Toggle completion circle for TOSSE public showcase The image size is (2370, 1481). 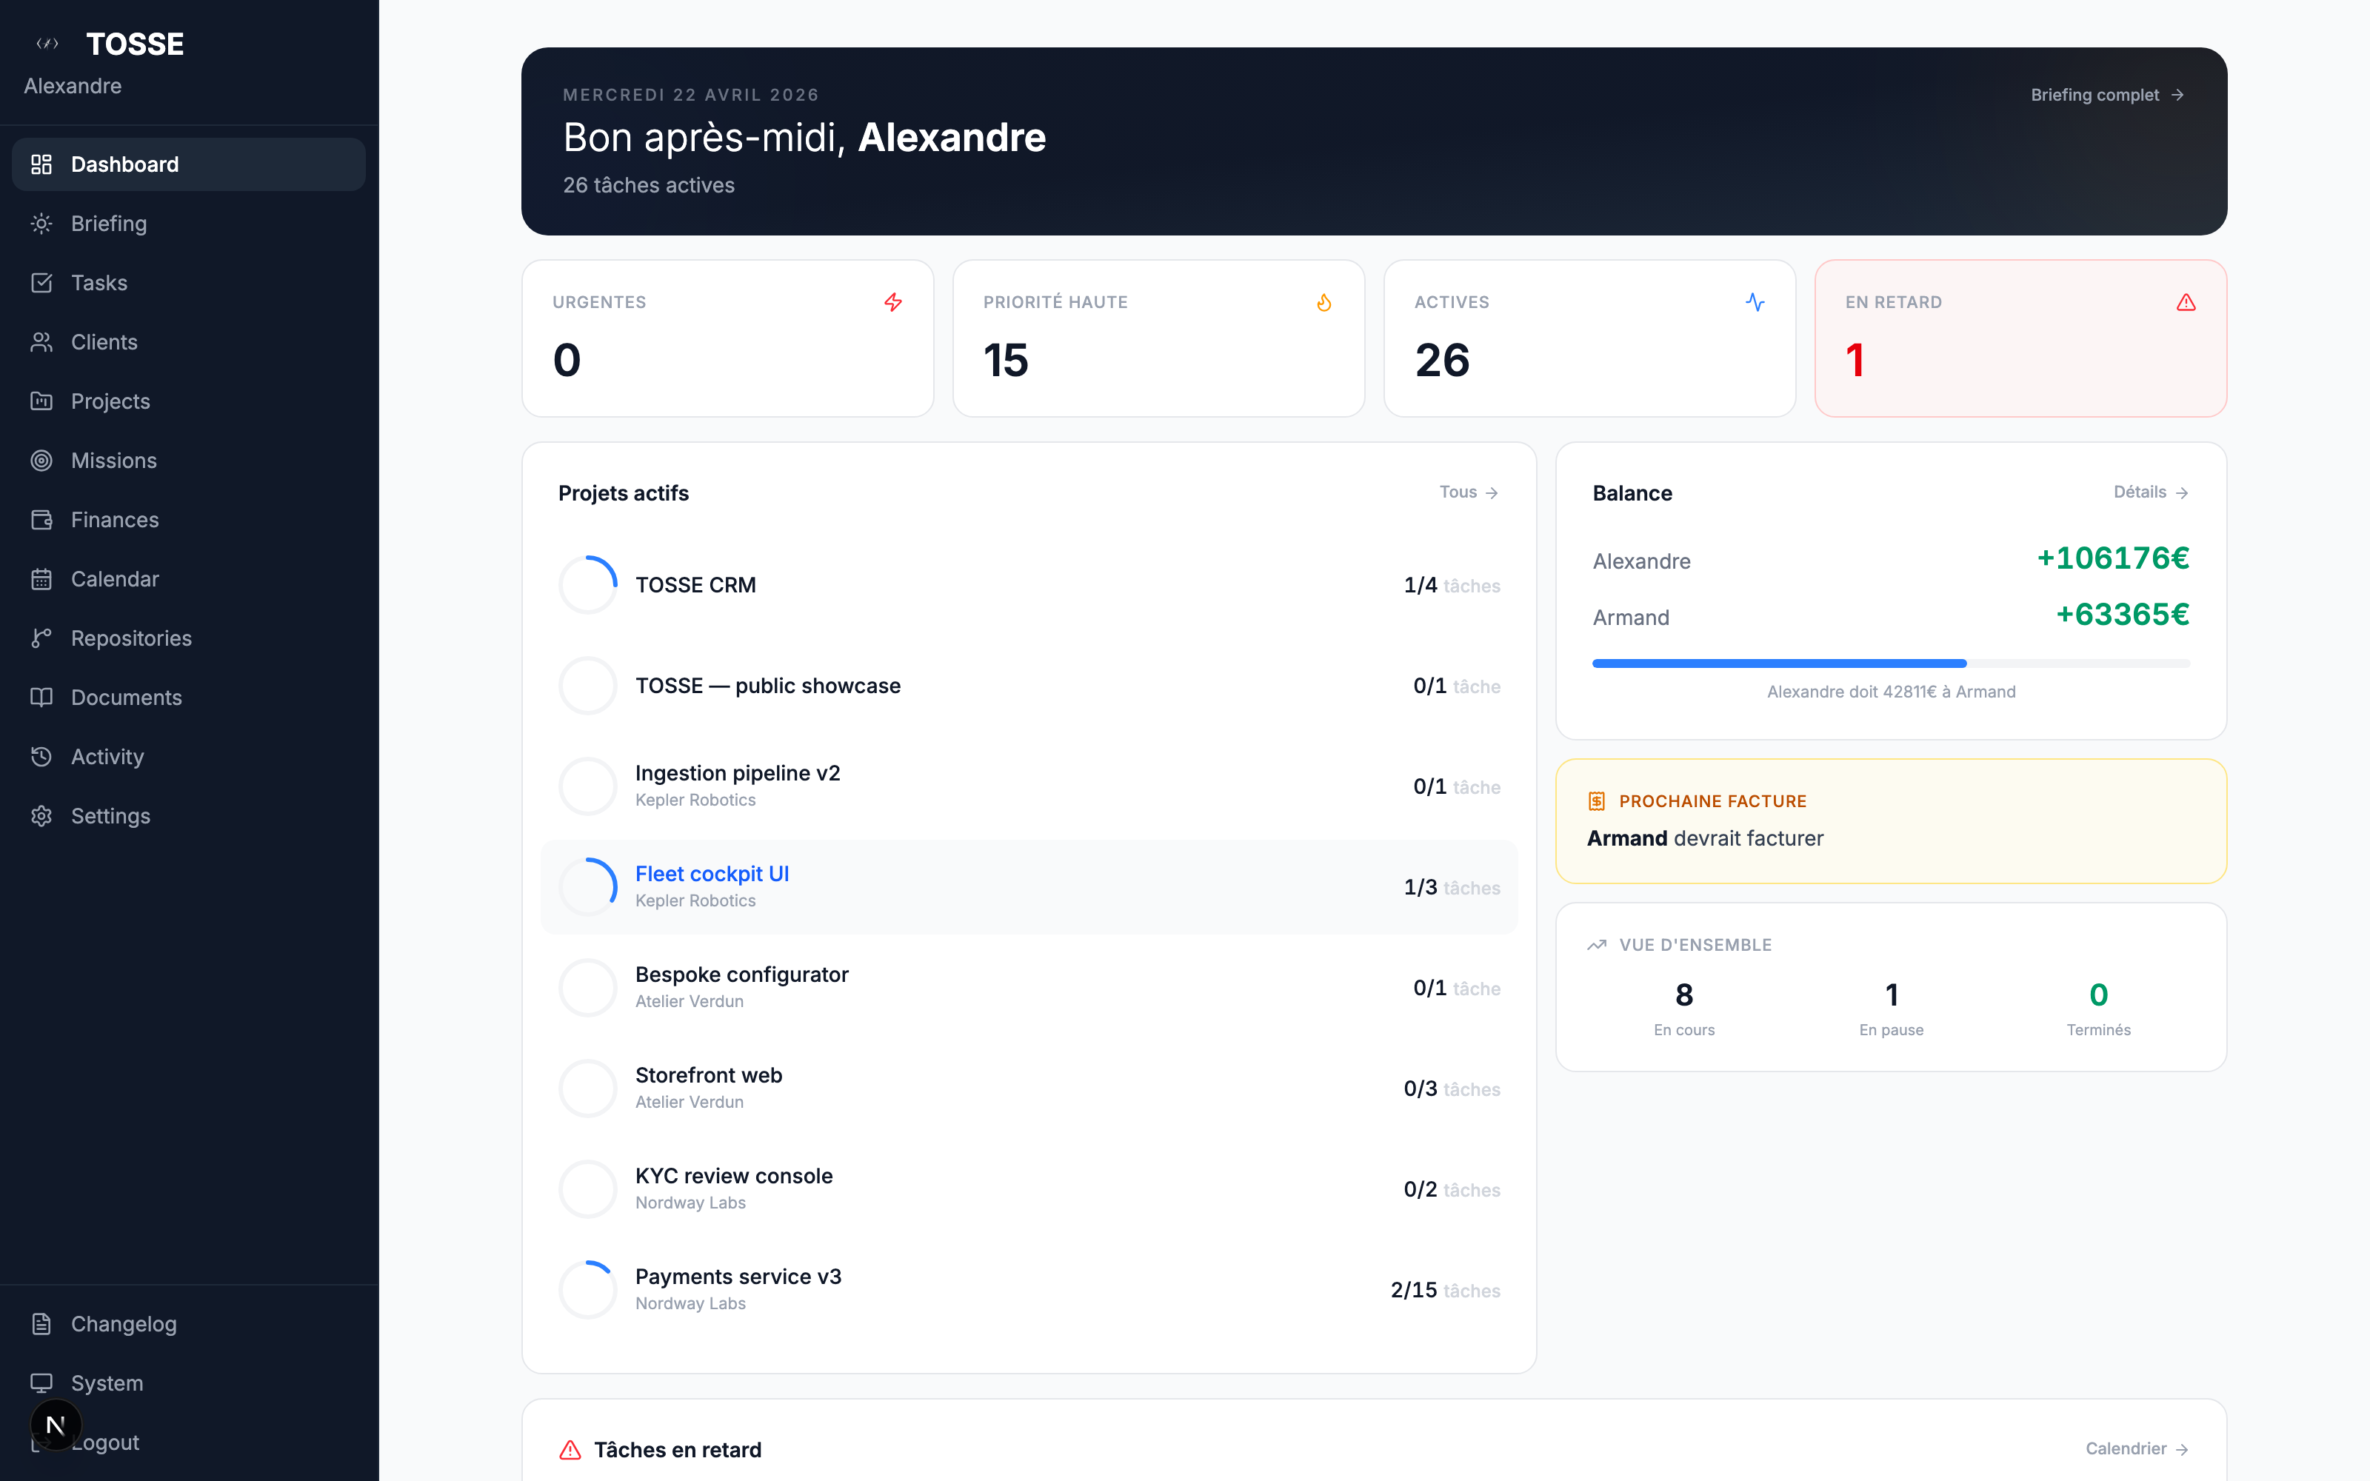[587, 685]
